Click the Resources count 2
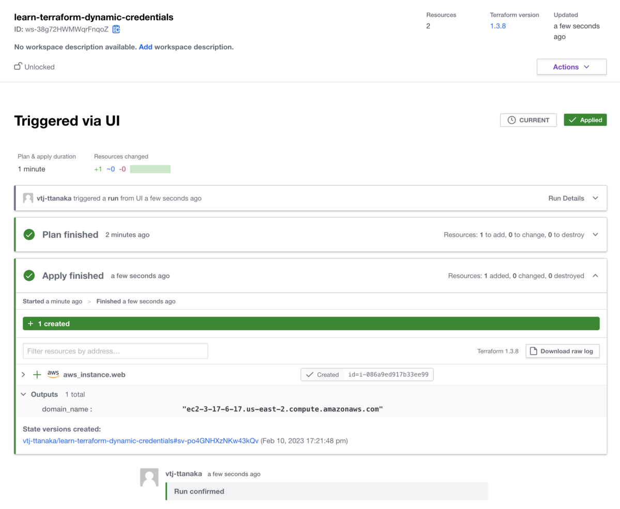620x509 pixels. [x=428, y=26]
